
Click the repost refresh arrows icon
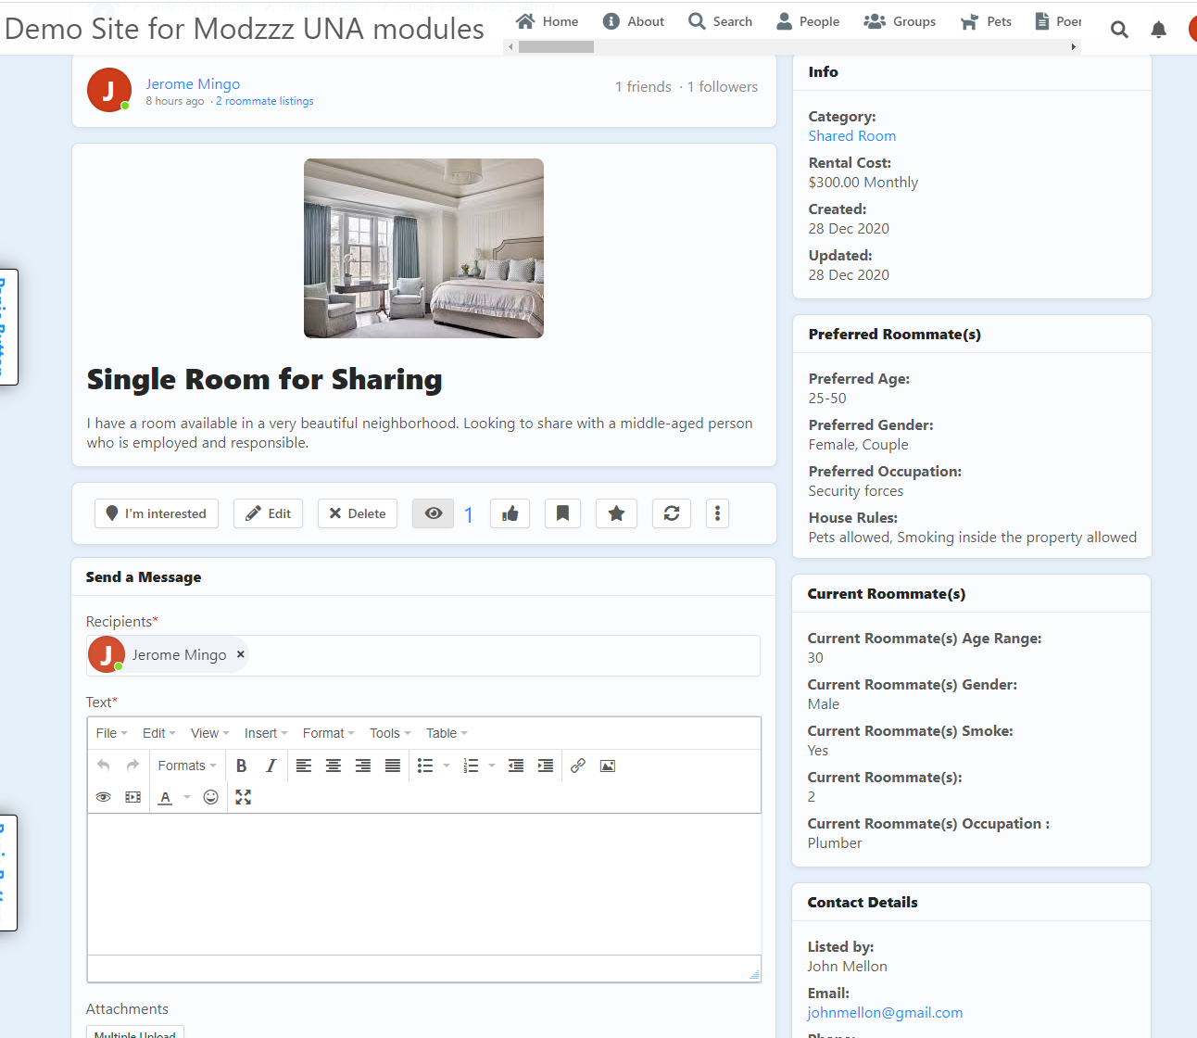click(672, 513)
